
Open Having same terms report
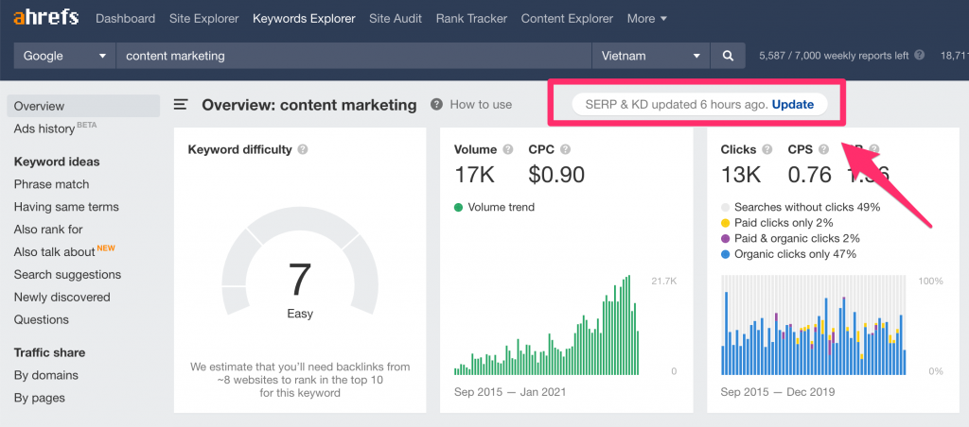click(x=66, y=207)
